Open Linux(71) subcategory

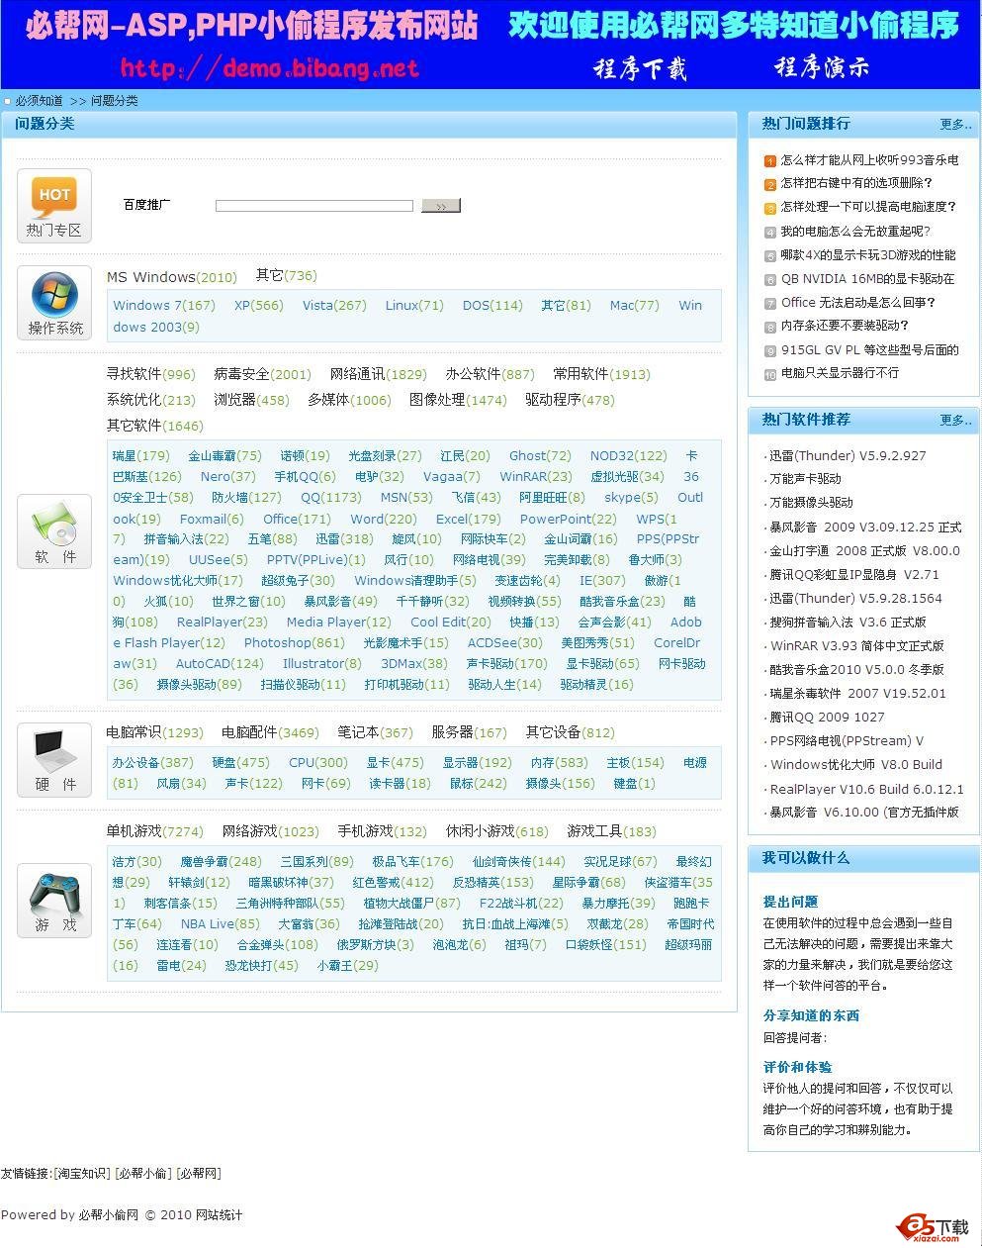pos(414,306)
